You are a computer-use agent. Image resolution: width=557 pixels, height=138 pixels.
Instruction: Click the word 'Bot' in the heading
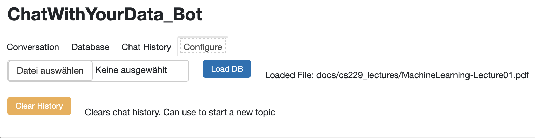pyautogui.click(x=187, y=15)
